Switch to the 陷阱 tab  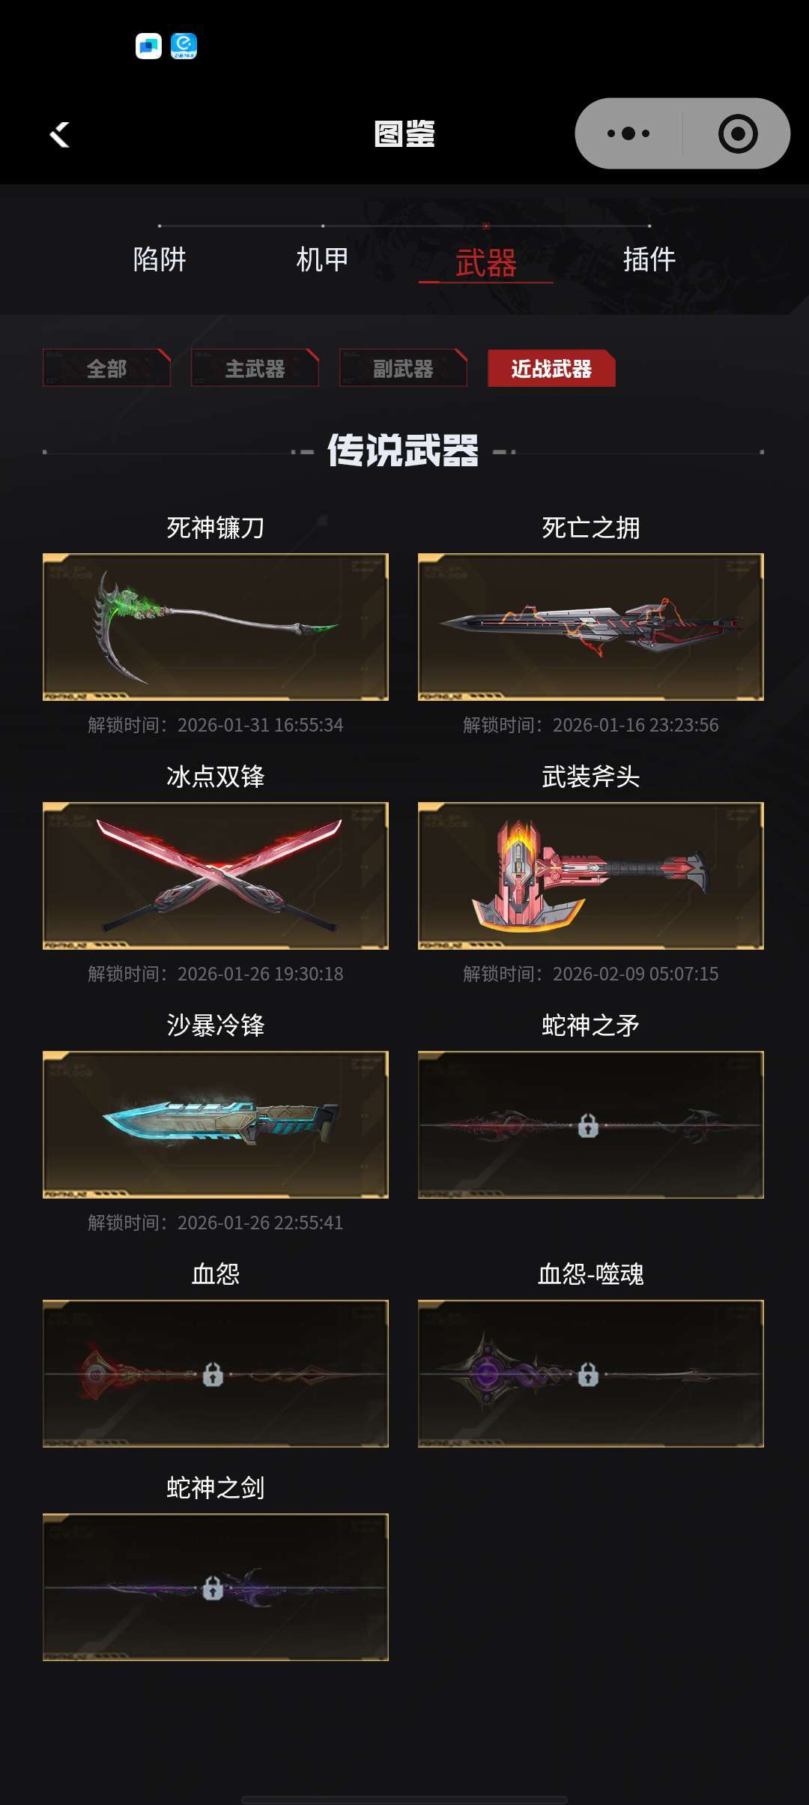coord(160,259)
